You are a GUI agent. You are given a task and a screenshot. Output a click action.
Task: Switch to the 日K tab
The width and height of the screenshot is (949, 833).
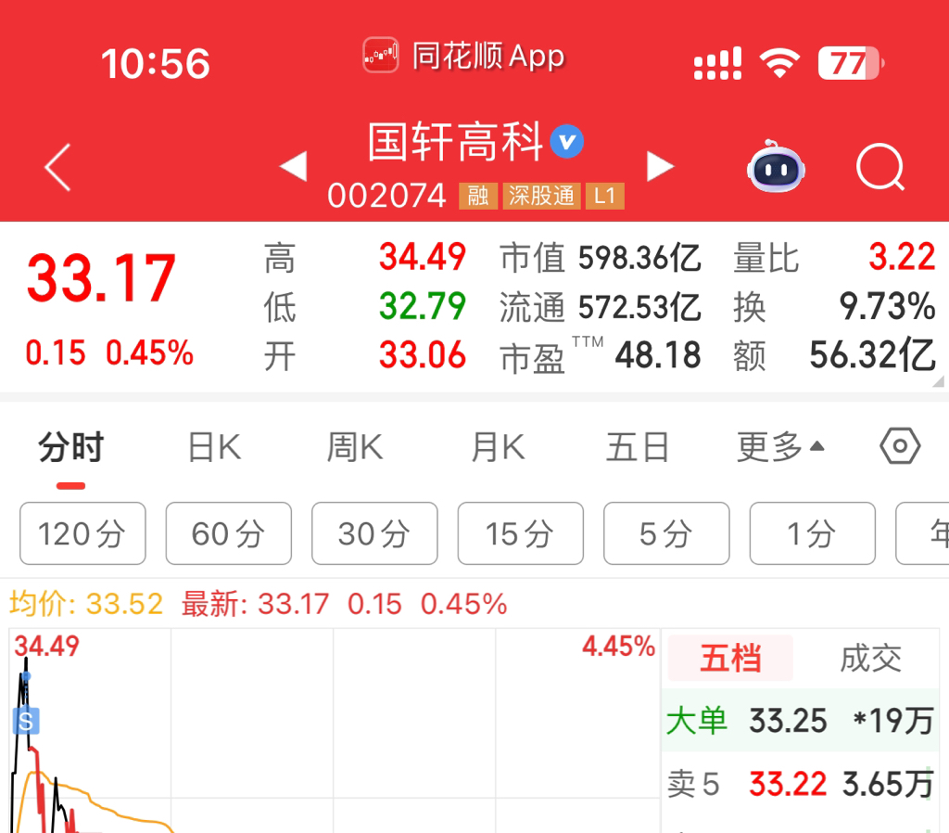click(x=214, y=447)
